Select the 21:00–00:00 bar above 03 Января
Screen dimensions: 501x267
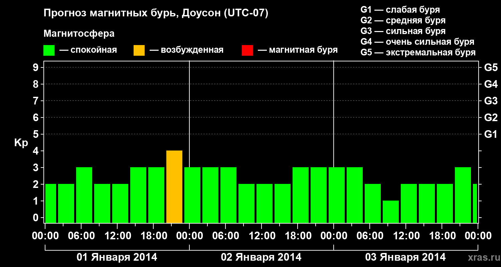(x=463, y=195)
